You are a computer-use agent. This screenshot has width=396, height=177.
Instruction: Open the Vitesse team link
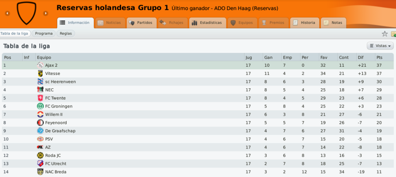53,73
